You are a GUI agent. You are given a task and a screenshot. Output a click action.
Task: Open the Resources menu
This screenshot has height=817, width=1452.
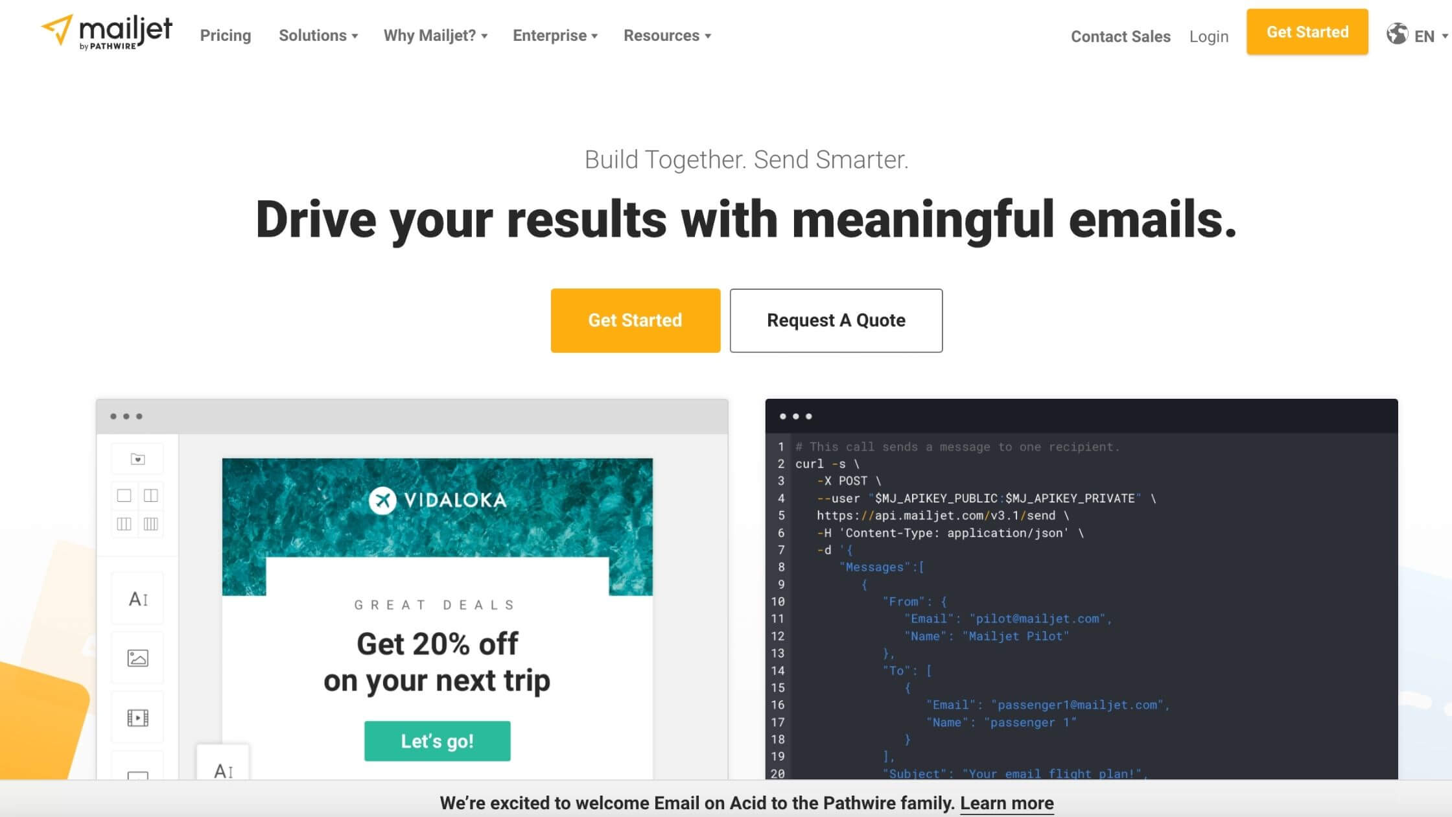(x=667, y=35)
